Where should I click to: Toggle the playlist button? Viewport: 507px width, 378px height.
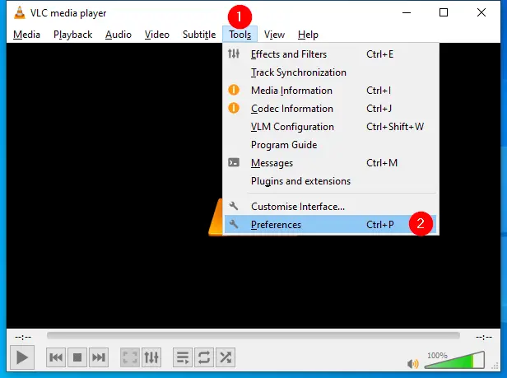[x=183, y=357]
